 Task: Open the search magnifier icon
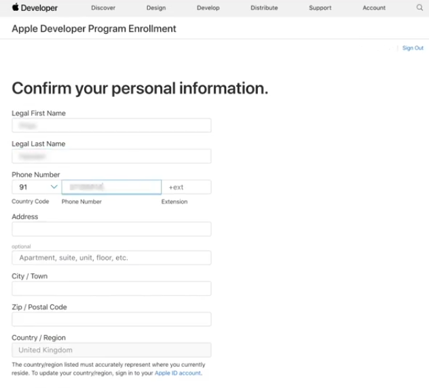(x=419, y=8)
